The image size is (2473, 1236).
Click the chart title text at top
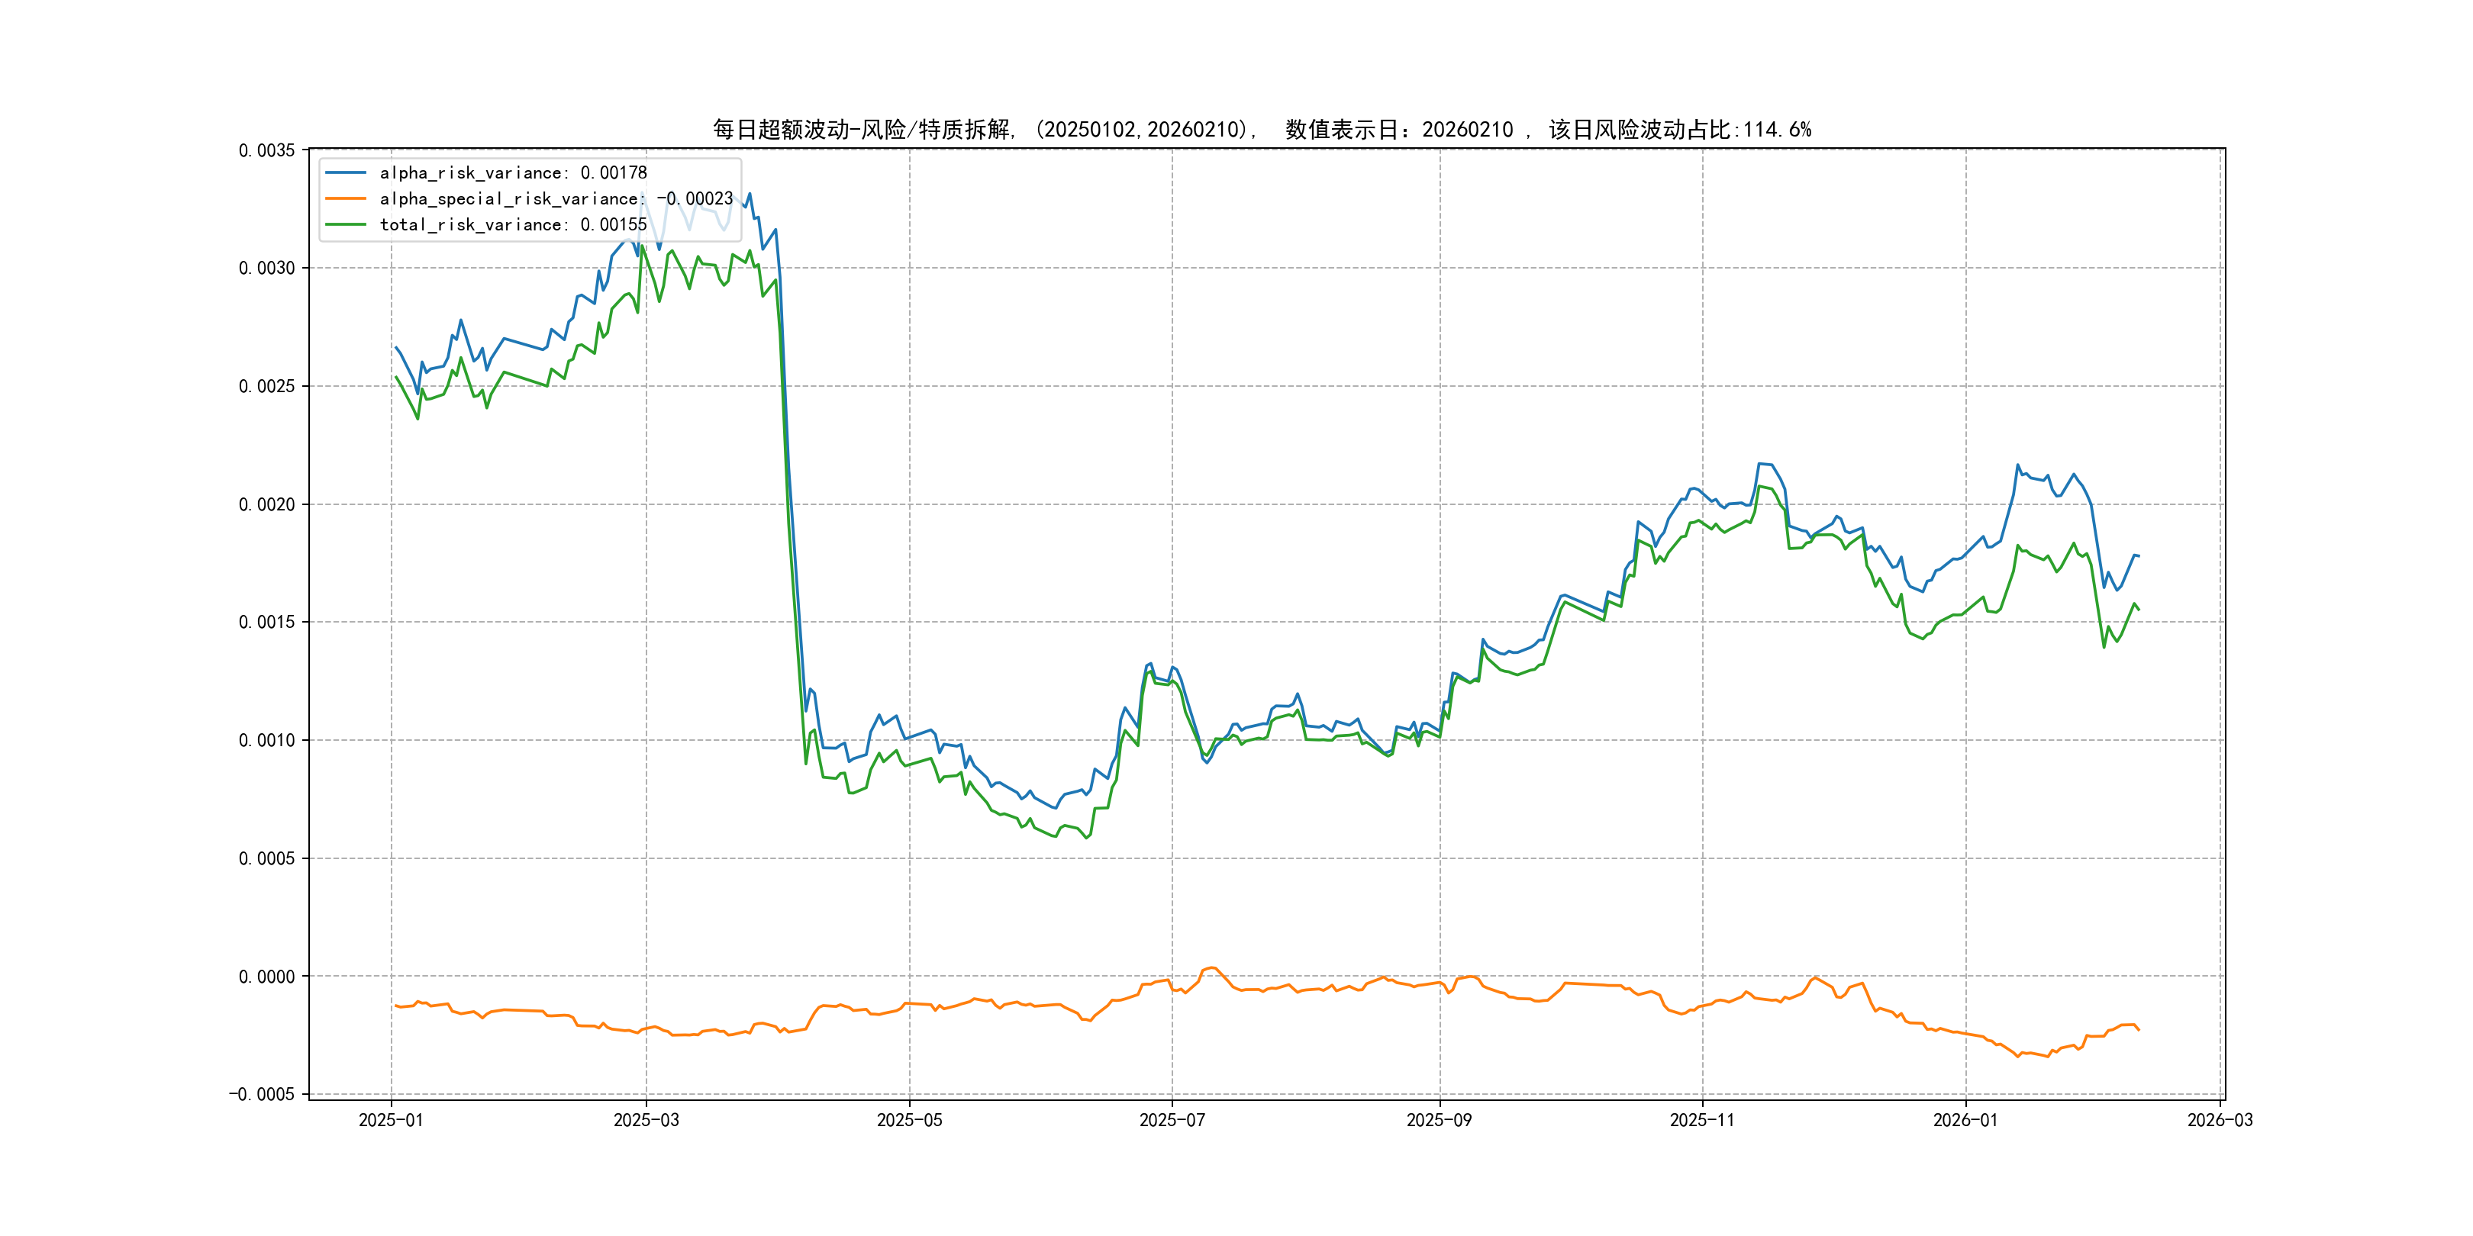click(x=1262, y=130)
